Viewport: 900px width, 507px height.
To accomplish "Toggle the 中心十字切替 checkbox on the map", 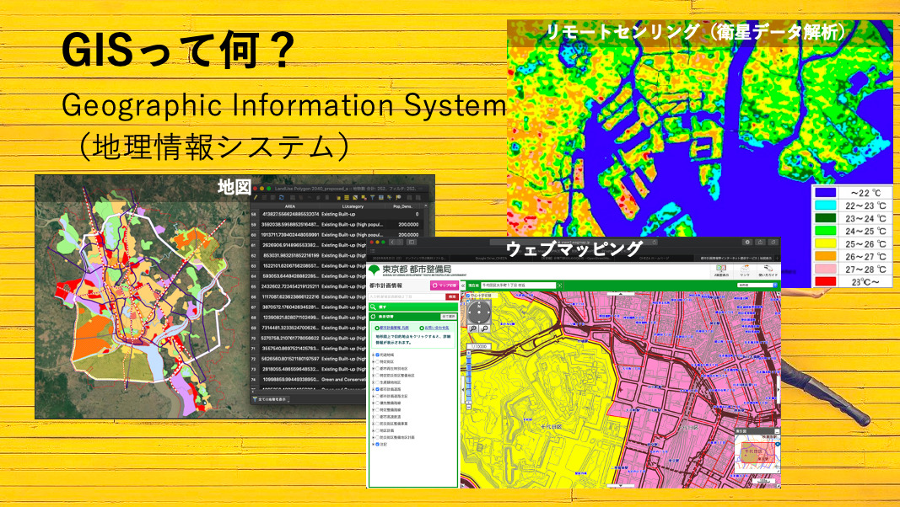I will coord(466,296).
